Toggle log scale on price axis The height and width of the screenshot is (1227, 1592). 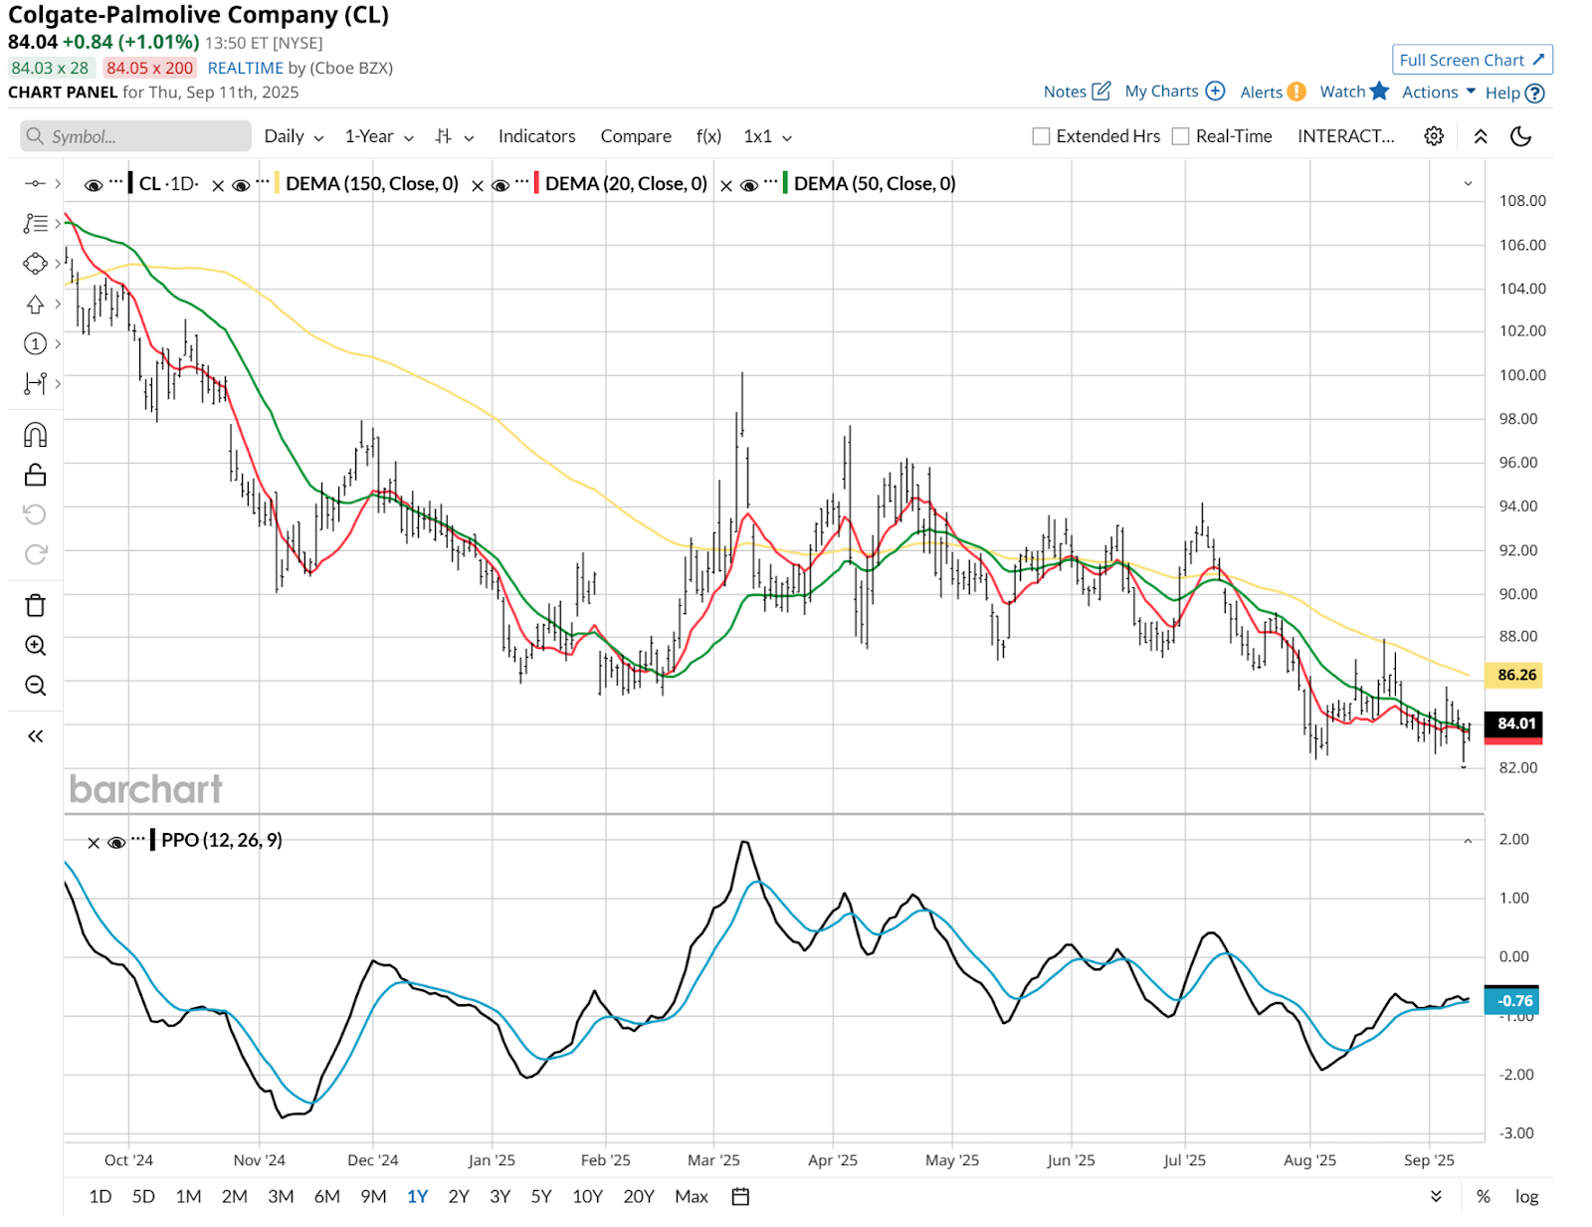[1526, 1196]
